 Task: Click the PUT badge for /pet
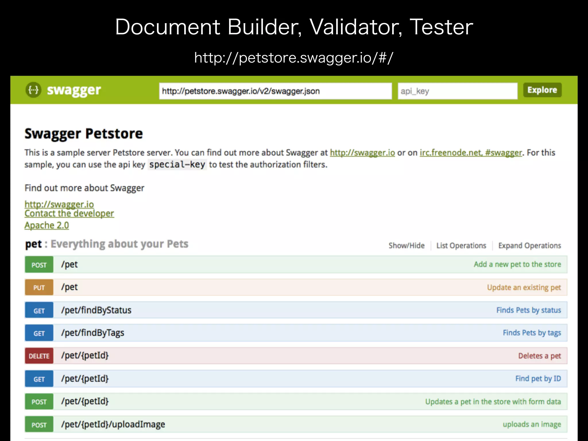(39, 287)
